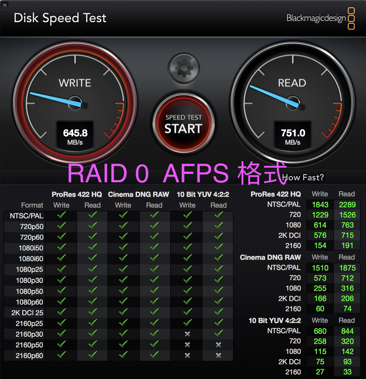Click the Blackmagicdesign logo
The image size is (366, 379).
click(x=321, y=18)
